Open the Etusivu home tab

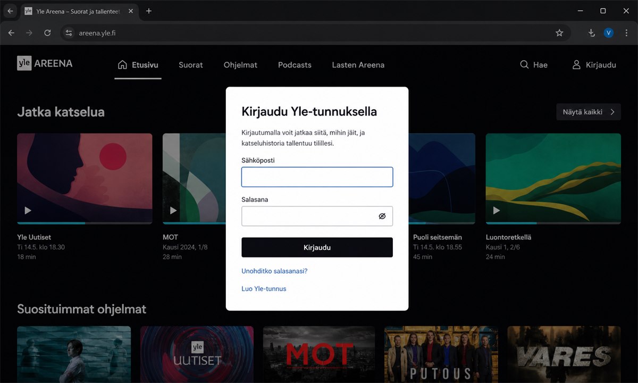pyautogui.click(x=138, y=65)
